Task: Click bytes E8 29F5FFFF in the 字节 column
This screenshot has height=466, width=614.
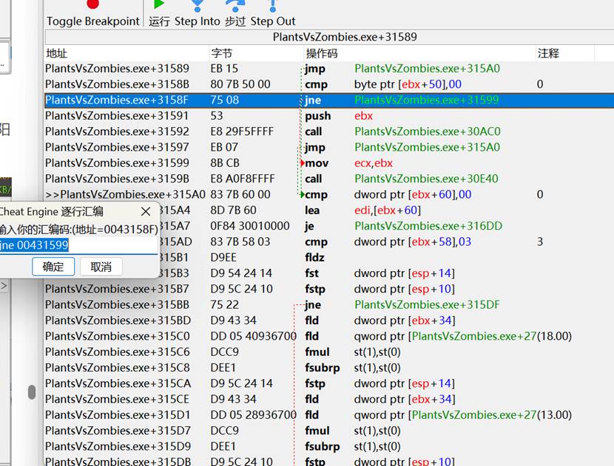Action: [x=242, y=131]
